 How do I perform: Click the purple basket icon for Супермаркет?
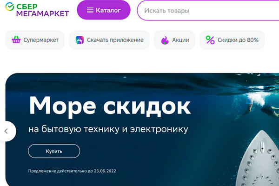[16, 40]
